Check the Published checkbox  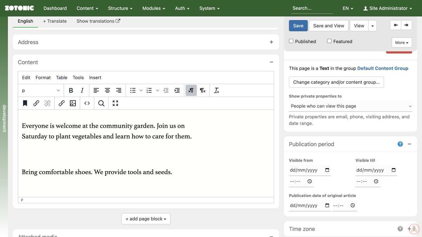[x=291, y=41]
